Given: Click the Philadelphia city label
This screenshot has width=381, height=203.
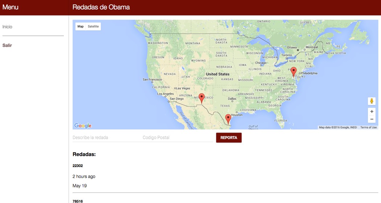Looking at the screenshot, I should (309, 73).
